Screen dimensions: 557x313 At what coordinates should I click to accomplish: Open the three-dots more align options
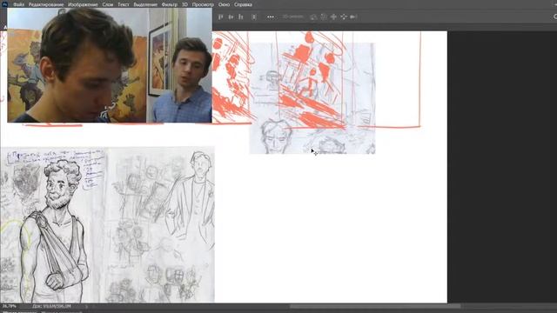[271, 17]
